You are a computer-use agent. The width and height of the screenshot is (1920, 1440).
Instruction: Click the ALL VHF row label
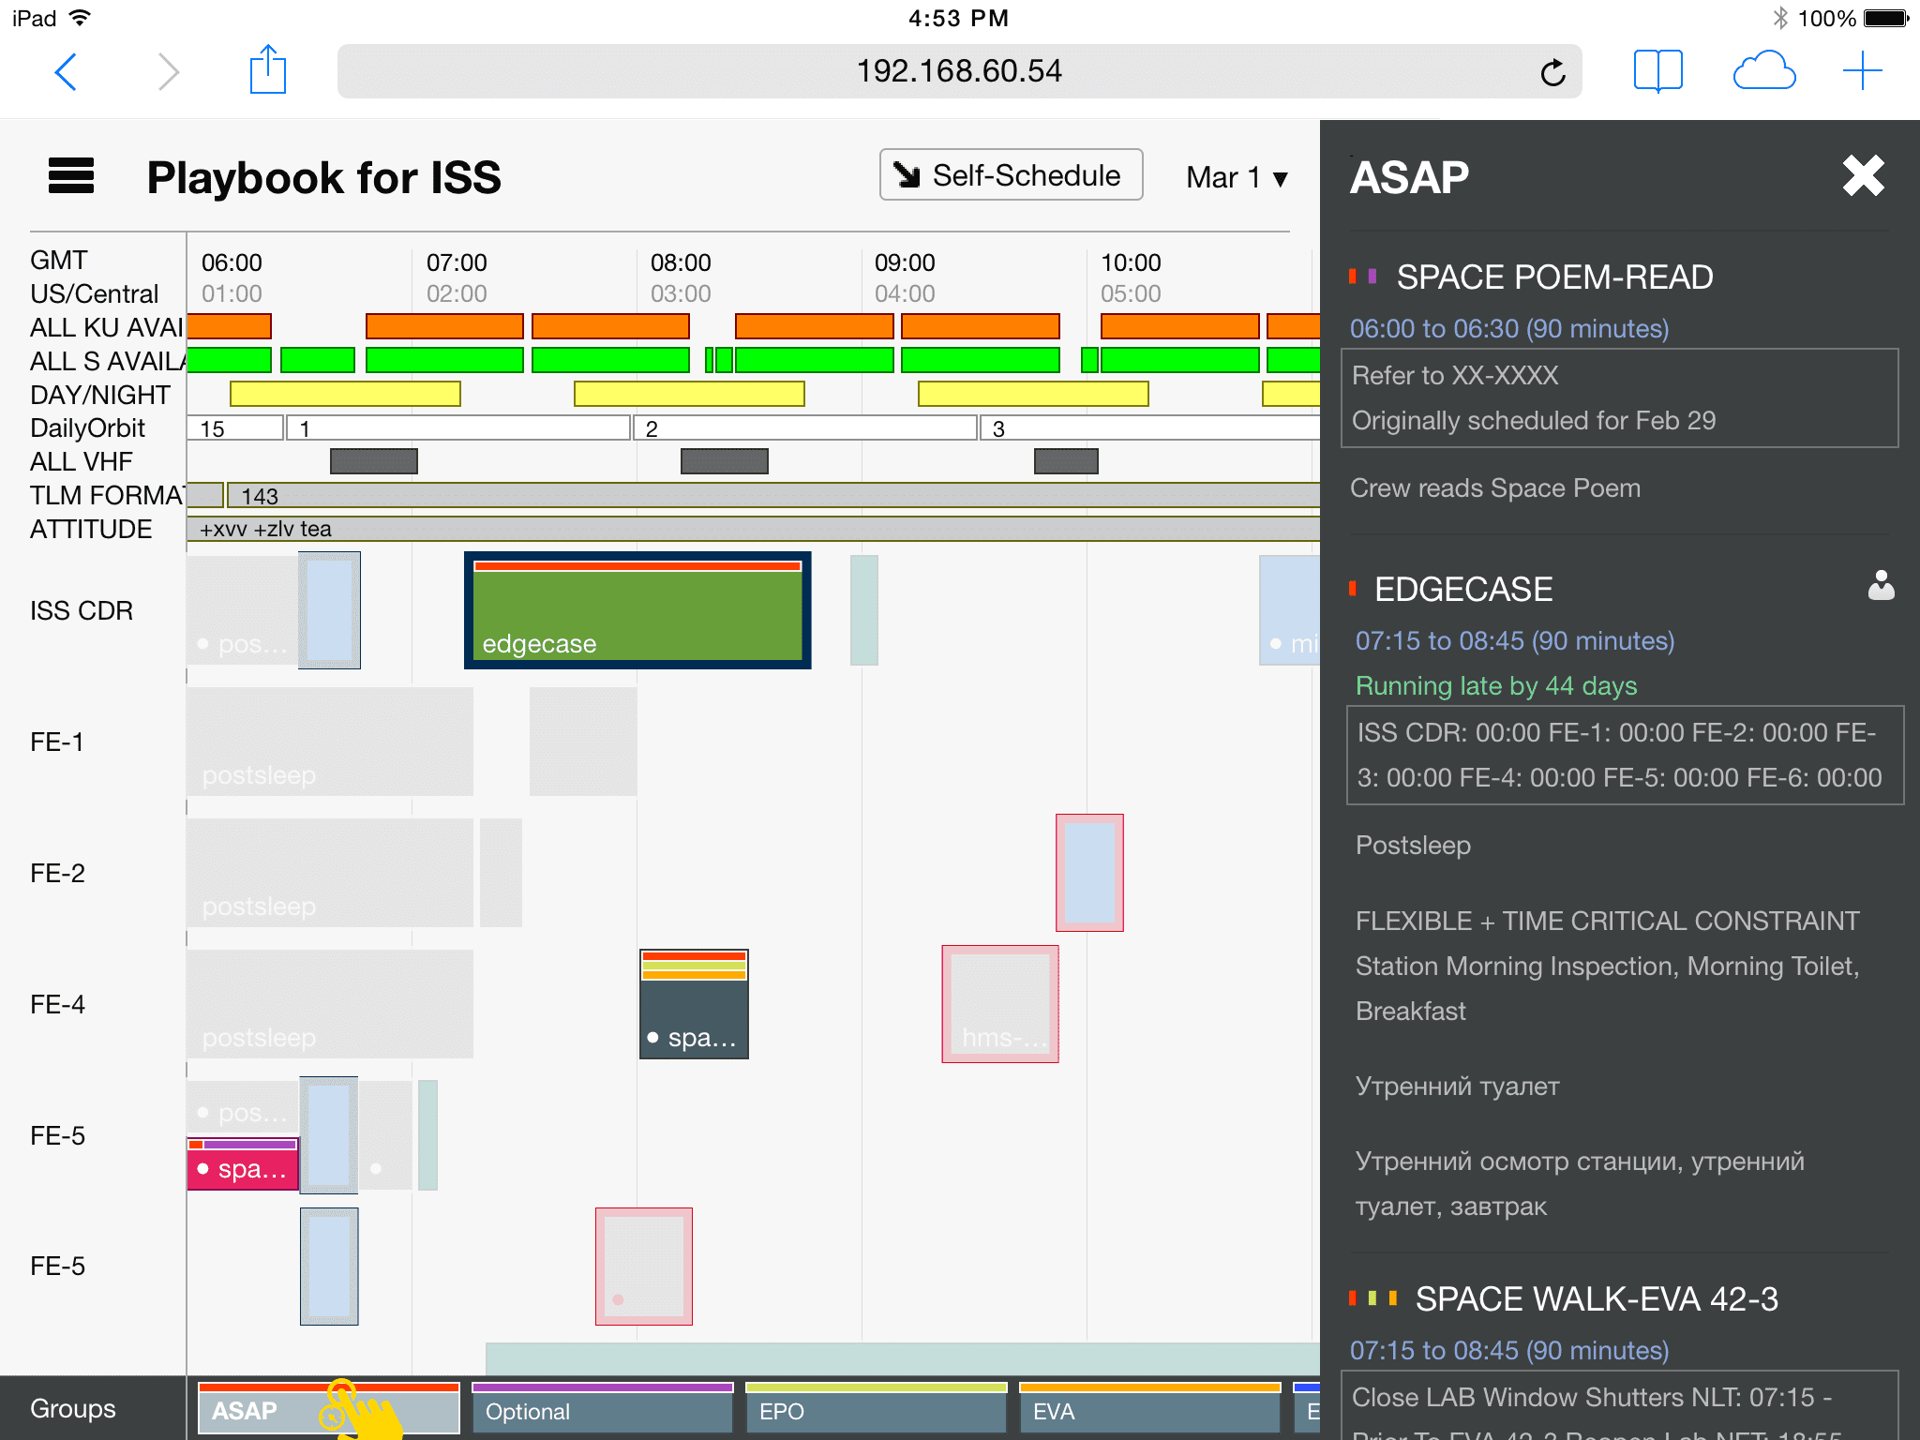coord(82,462)
